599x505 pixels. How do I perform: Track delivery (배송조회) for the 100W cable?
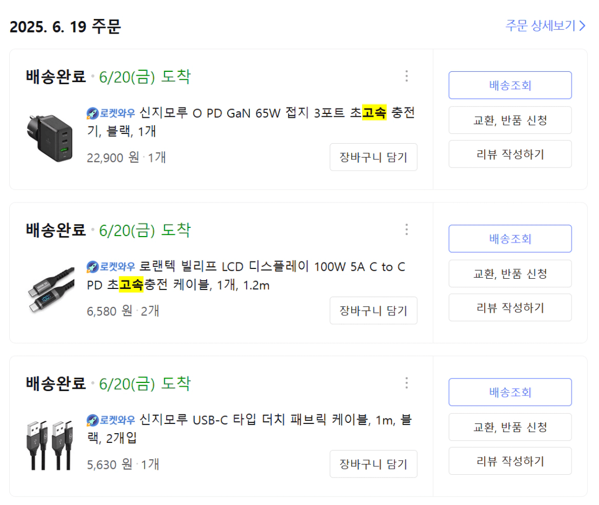click(x=510, y=239)
